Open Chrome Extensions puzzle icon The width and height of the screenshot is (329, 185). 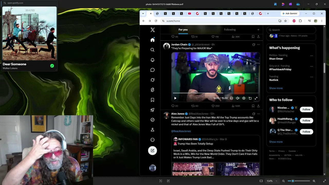tap(300, 21)
